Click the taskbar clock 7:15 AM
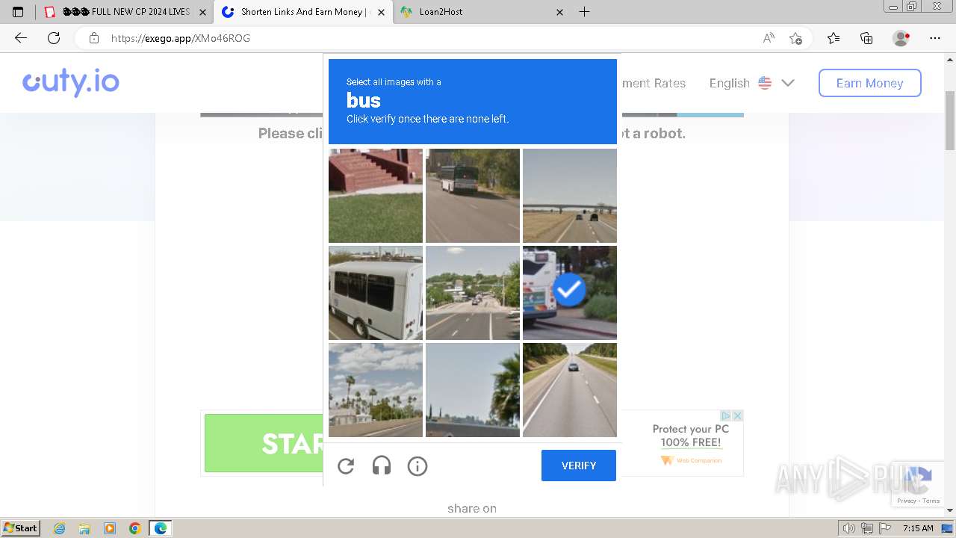Screen dimensions: 956x538 pos(918,528)
